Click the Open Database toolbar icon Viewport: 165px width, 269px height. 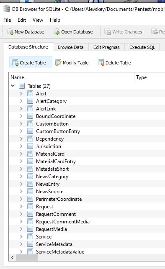pyautogui.click(x=57, y=32)
